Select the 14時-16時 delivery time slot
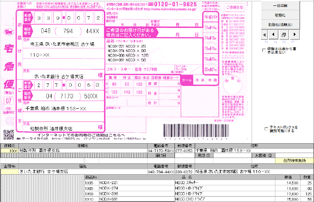 point(211,38)
